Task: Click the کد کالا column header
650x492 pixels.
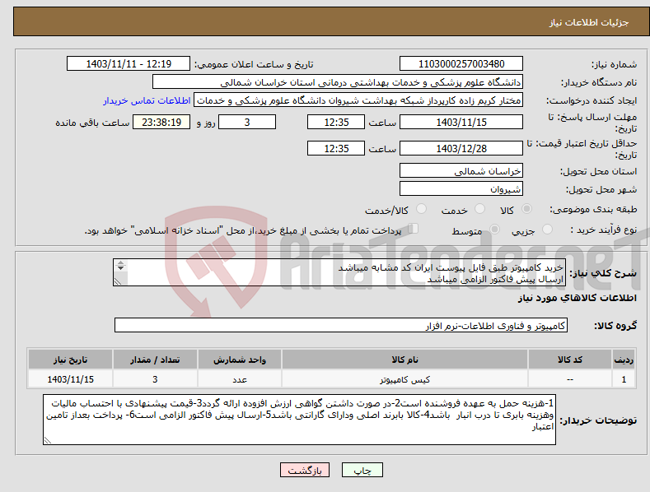Action: [x=570, y=360]
